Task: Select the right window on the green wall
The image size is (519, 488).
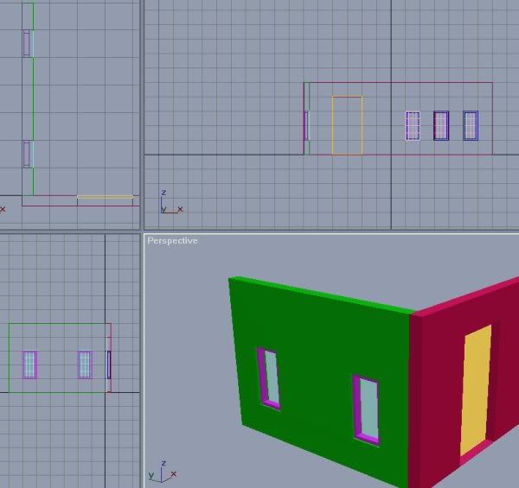Action: click(367, 409)
